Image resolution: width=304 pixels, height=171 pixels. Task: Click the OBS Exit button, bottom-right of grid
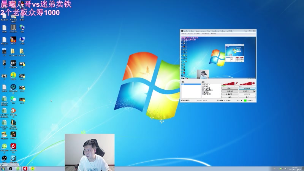[247, 97]
